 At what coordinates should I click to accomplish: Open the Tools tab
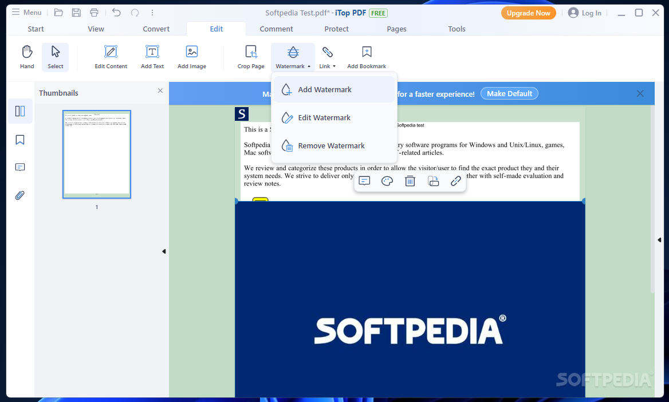coord(457,29)
